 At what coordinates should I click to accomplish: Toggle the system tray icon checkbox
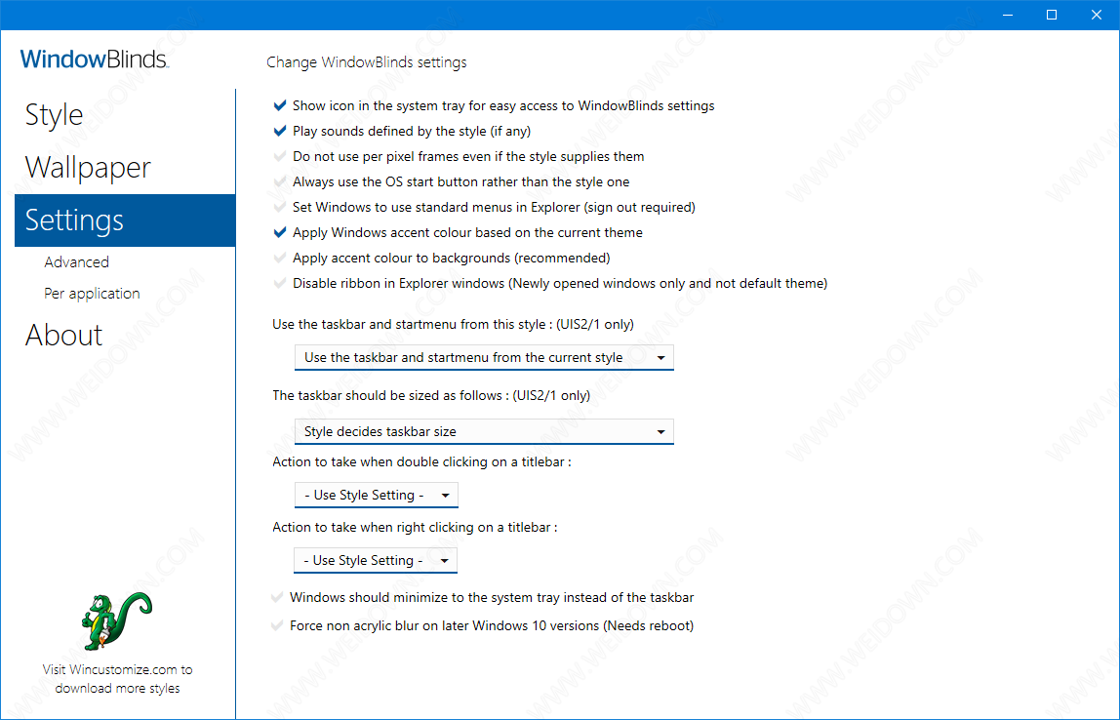click(x=281, y=105)
